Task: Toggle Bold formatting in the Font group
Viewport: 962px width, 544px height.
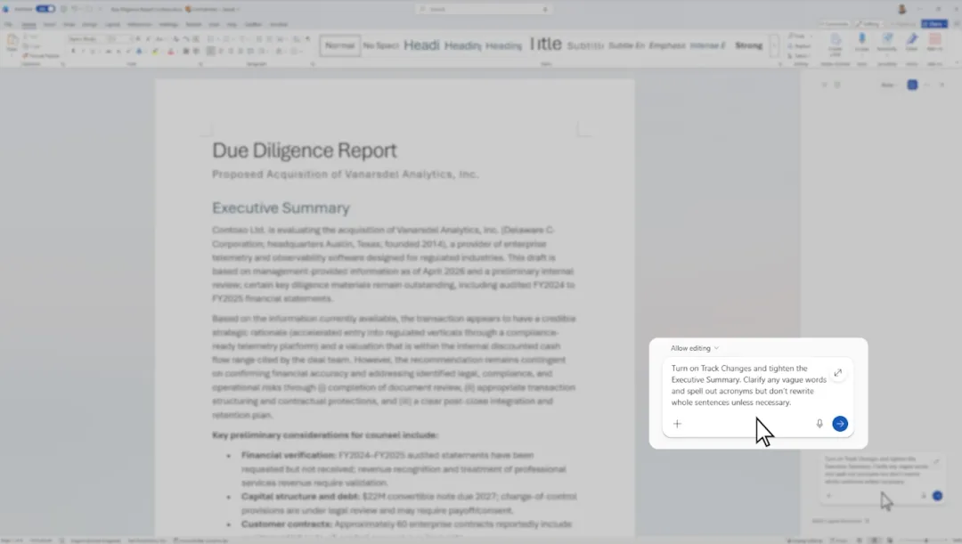Action: [73, 52]
